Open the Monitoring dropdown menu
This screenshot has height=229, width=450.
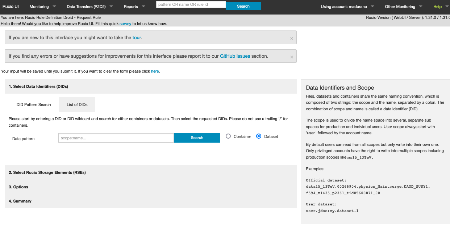[x=43, y=7]
